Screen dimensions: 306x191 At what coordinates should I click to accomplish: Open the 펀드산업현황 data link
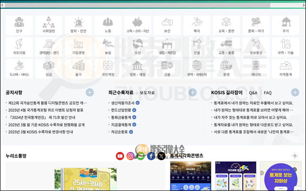pyautogui.click(x=121, y=110)
